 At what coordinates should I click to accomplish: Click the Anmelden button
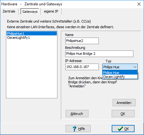pyautogui.click(x=124, y=103)
